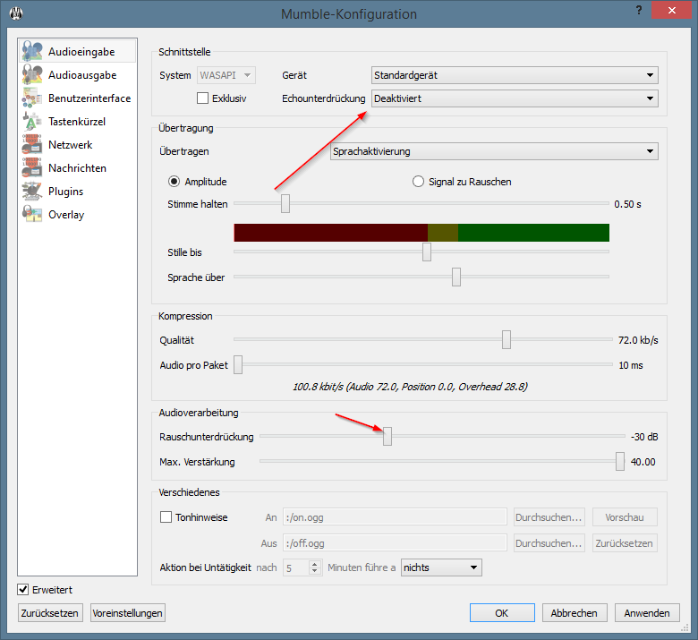Click the Overlay icon in sidebar
This screenshot has width=698, height=640.
(32, 214)
